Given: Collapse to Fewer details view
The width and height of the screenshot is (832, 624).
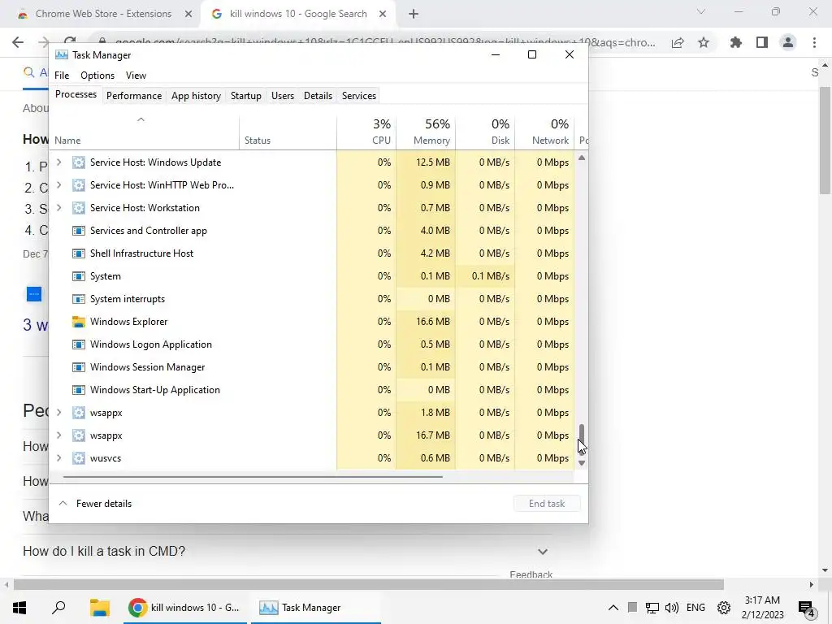Looking at the screenshot, I should tap(95, 504).
